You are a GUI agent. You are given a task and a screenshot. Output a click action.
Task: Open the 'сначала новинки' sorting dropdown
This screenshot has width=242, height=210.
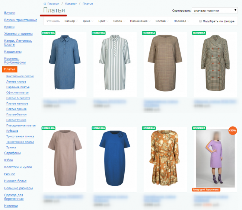coord(215,10)
